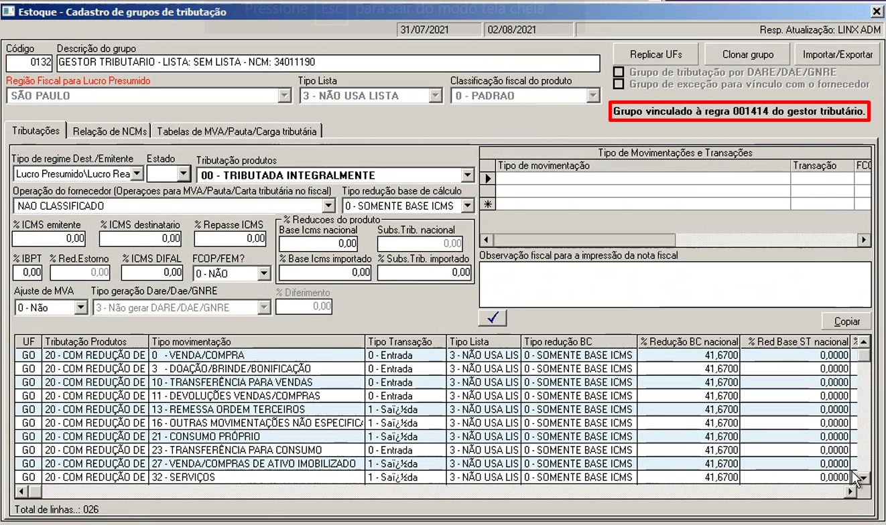Image resolution: width=886 pixels, height=525 pixels.
Task: Expand the Ajuste de MVA dropdown
Action: 81,308
